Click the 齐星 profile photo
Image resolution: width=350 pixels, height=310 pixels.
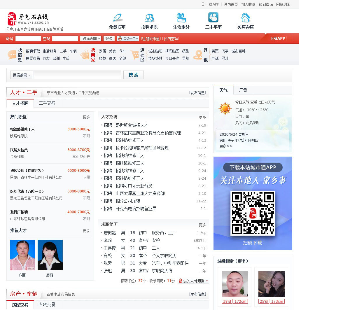(22, 255)
